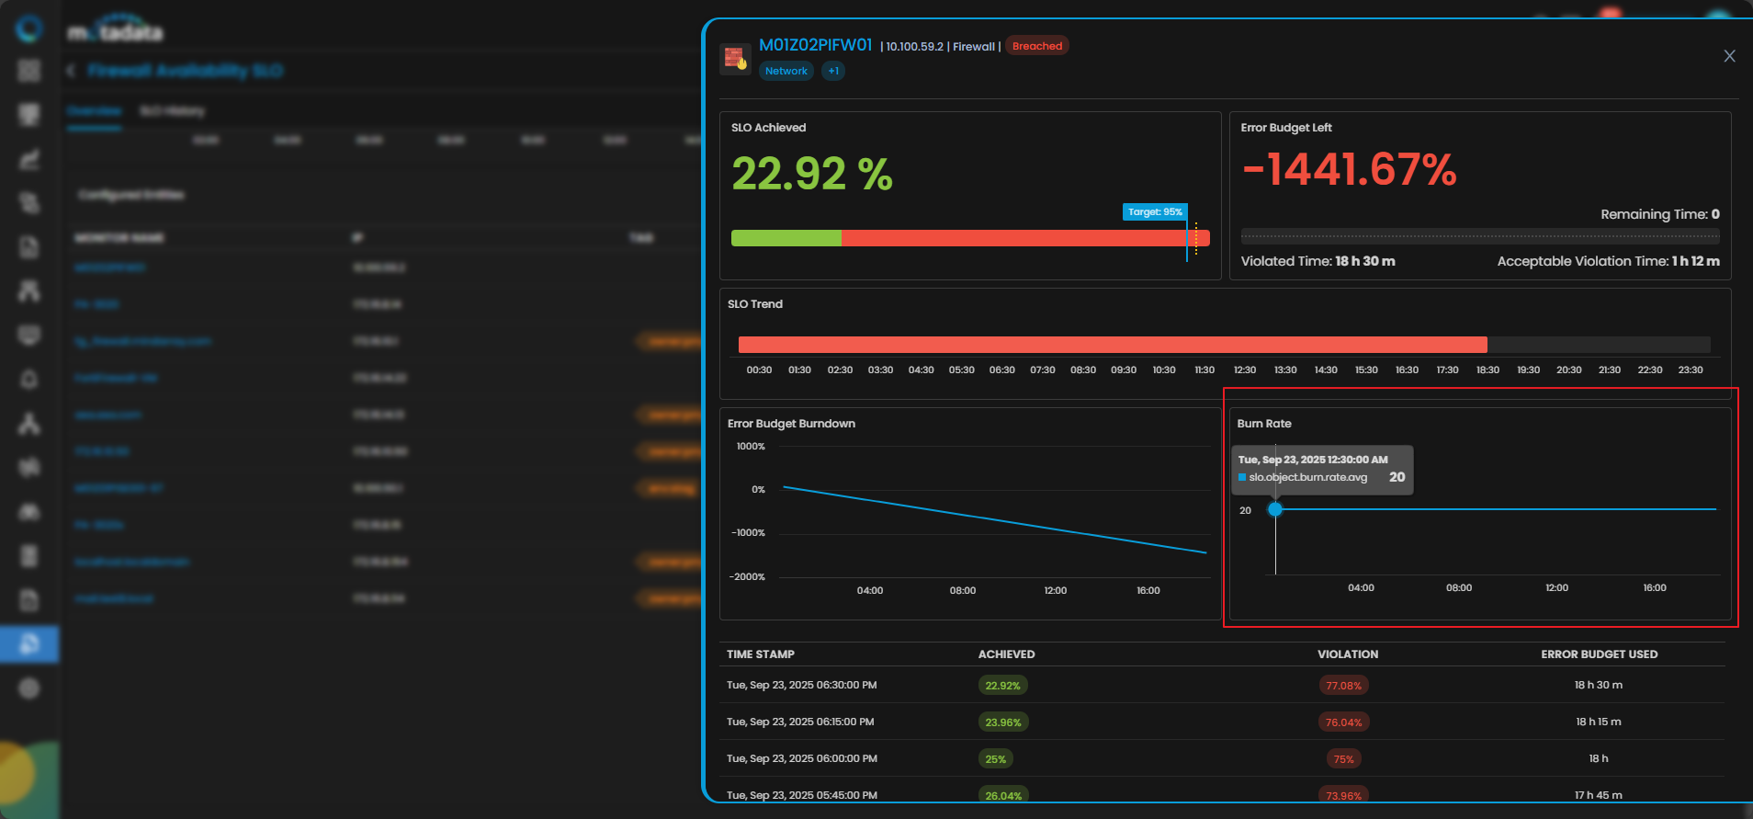The height and width of the screenshot is (819, 1753).
Task: Click the bell alerts icon in sidebar
Action: click(x=29, y=379)
